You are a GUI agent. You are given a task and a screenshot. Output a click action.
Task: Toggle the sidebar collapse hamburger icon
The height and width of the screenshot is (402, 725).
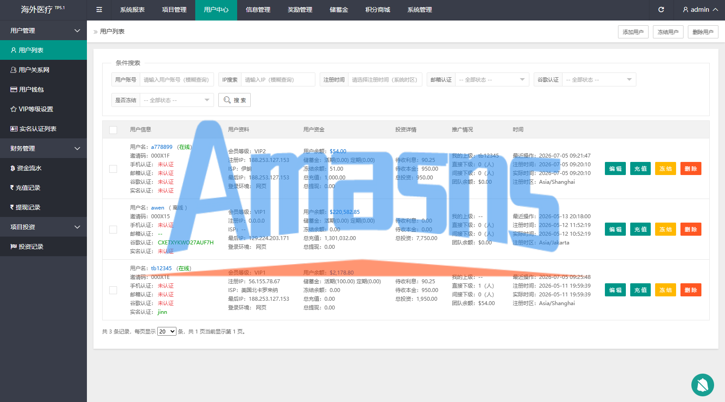99,10
